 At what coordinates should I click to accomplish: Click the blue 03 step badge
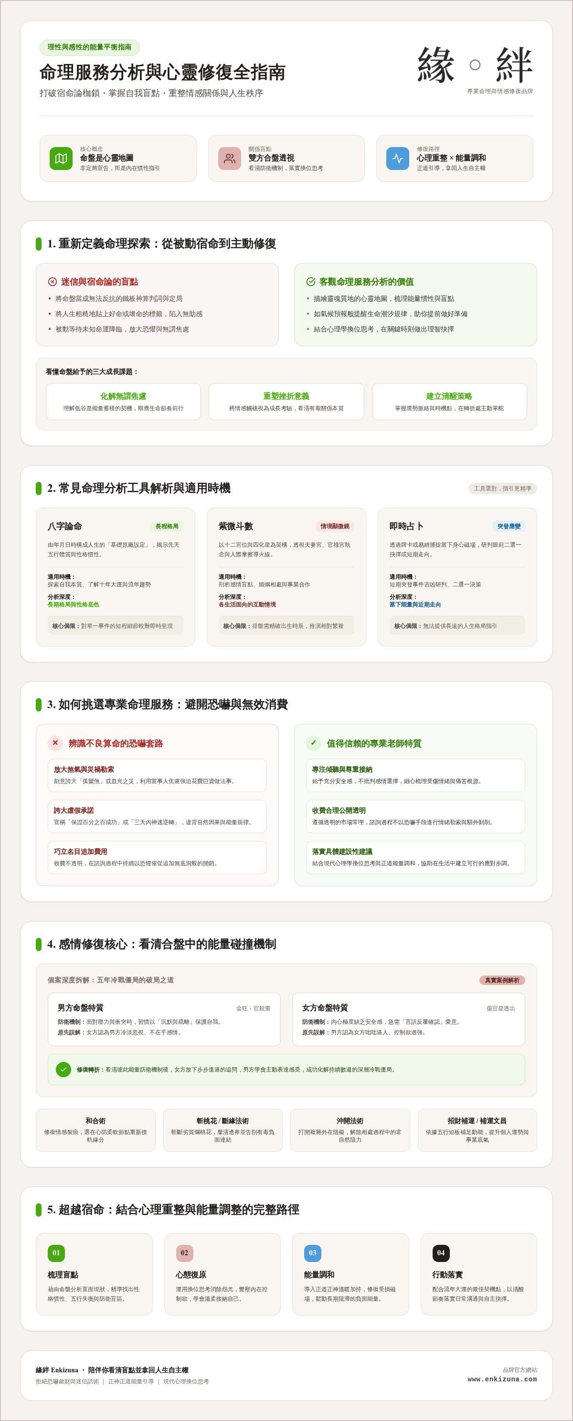coord(313,1253)
